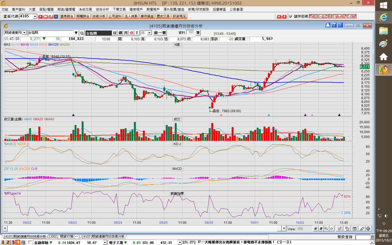This screenshot has width=392, height=245.
Task: Click the indicator formula F icon
Action: coord(339,229)
